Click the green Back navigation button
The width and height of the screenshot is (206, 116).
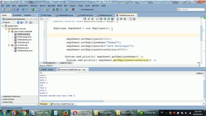(x=33, y=9)
